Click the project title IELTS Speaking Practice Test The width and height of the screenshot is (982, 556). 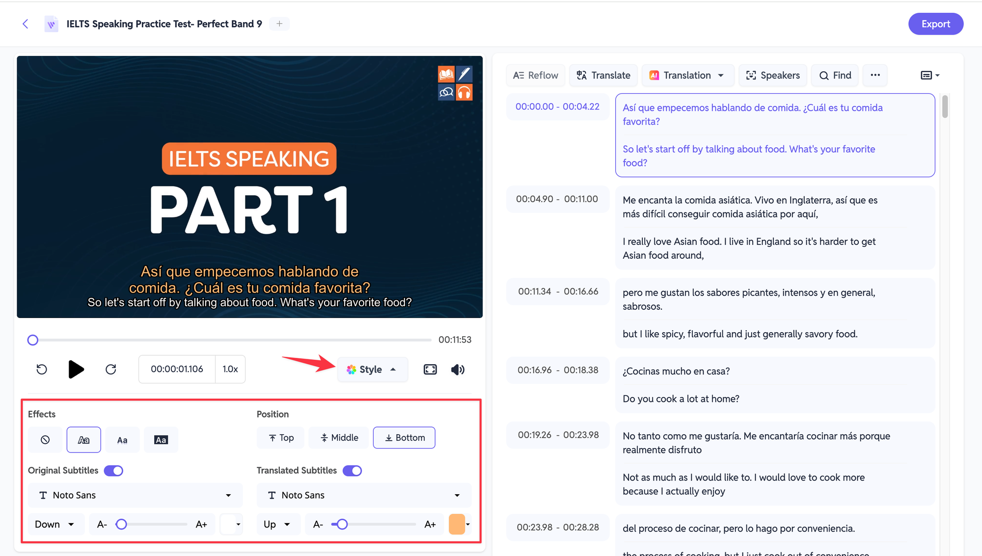164,24
